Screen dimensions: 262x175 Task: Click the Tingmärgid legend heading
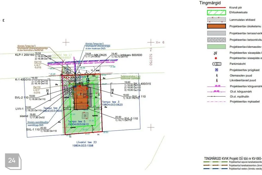(210, 3)
